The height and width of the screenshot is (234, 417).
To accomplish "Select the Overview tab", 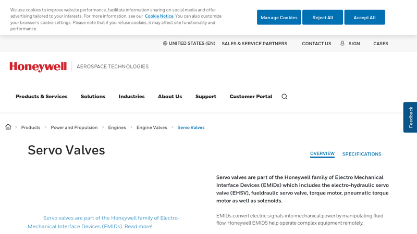I will [322, 153].
